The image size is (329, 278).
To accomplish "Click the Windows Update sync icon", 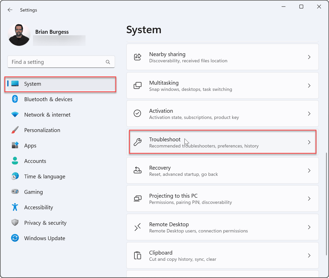I will pyautogui.click(x=15, y=238).
